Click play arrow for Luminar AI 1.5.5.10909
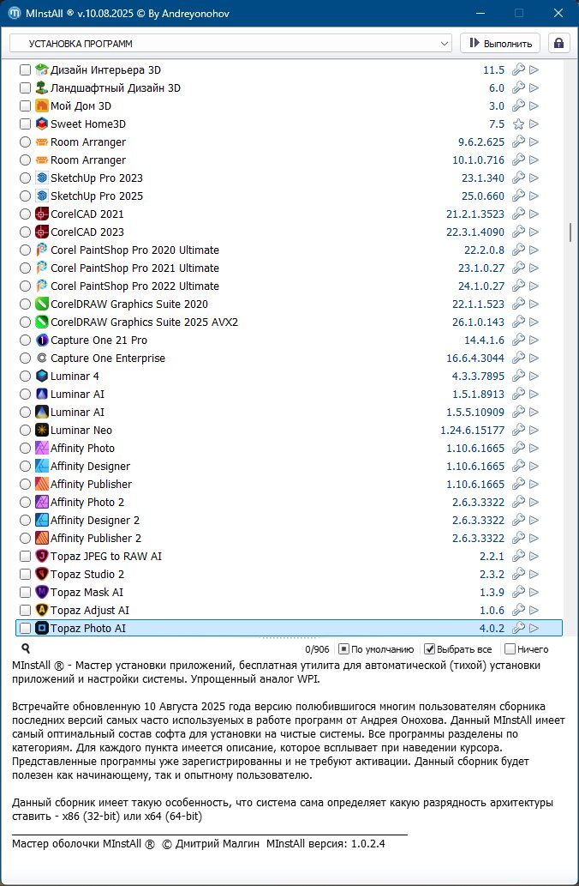 [x=534, y=413]
